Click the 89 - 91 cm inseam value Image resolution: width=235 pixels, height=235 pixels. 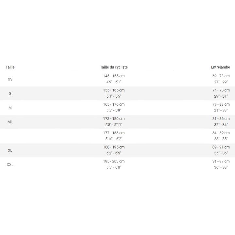point(221,147)
